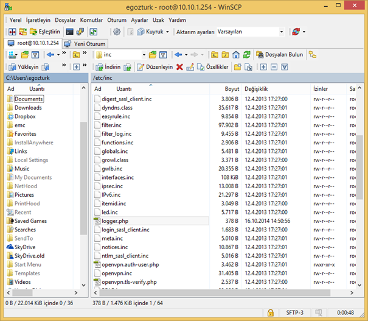The height and width of the screenshot is (321, 368).
Task: Open the Yeni Oturum tab
Action: point(85,44)
